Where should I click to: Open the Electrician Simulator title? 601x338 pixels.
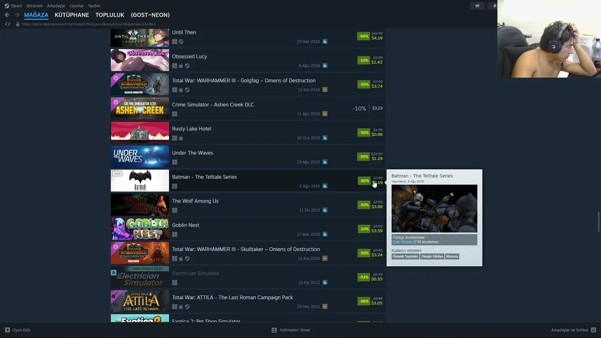[x=196, y=273]
